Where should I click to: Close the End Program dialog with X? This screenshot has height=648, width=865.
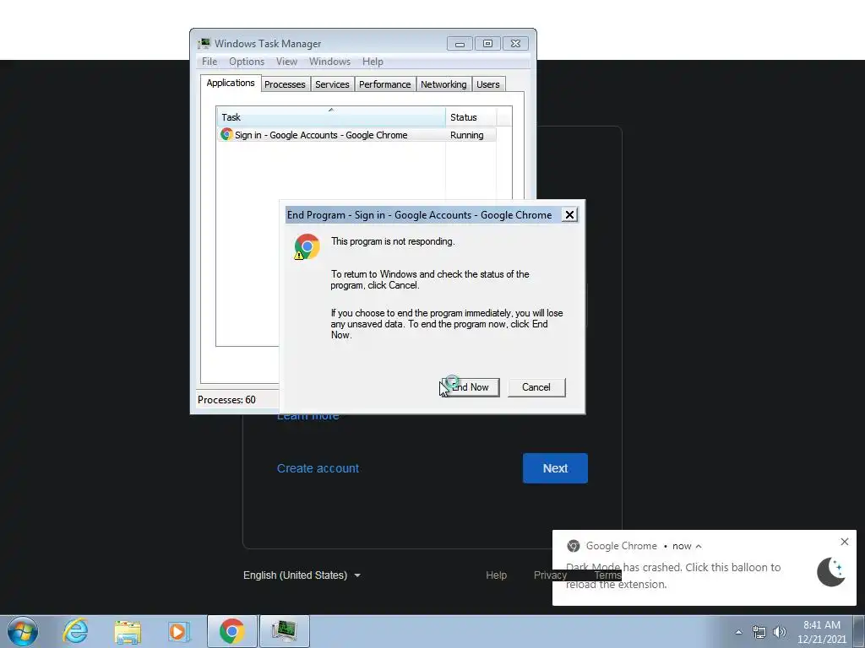[569, 215]
